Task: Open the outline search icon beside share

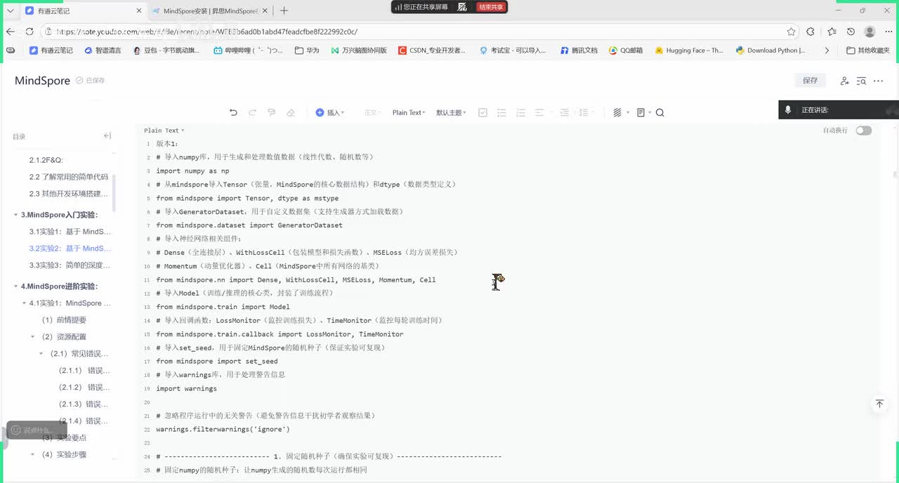Action: (861, 81)
